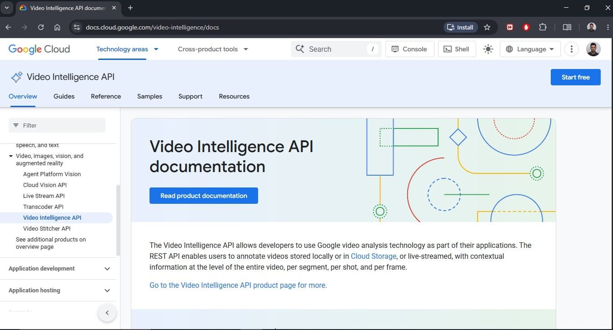Open the Extensions puzzle-piece menu
This screenshot has width=613, height=330.
543,27
